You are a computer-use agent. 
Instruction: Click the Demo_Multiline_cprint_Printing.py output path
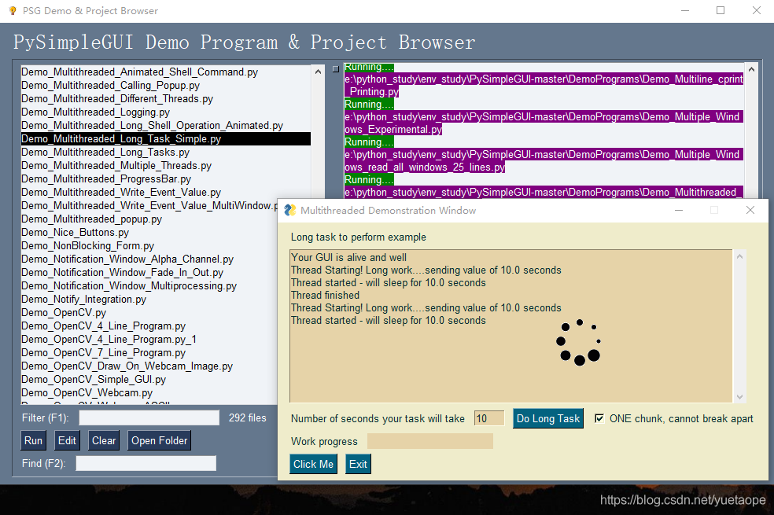point(544,86)
